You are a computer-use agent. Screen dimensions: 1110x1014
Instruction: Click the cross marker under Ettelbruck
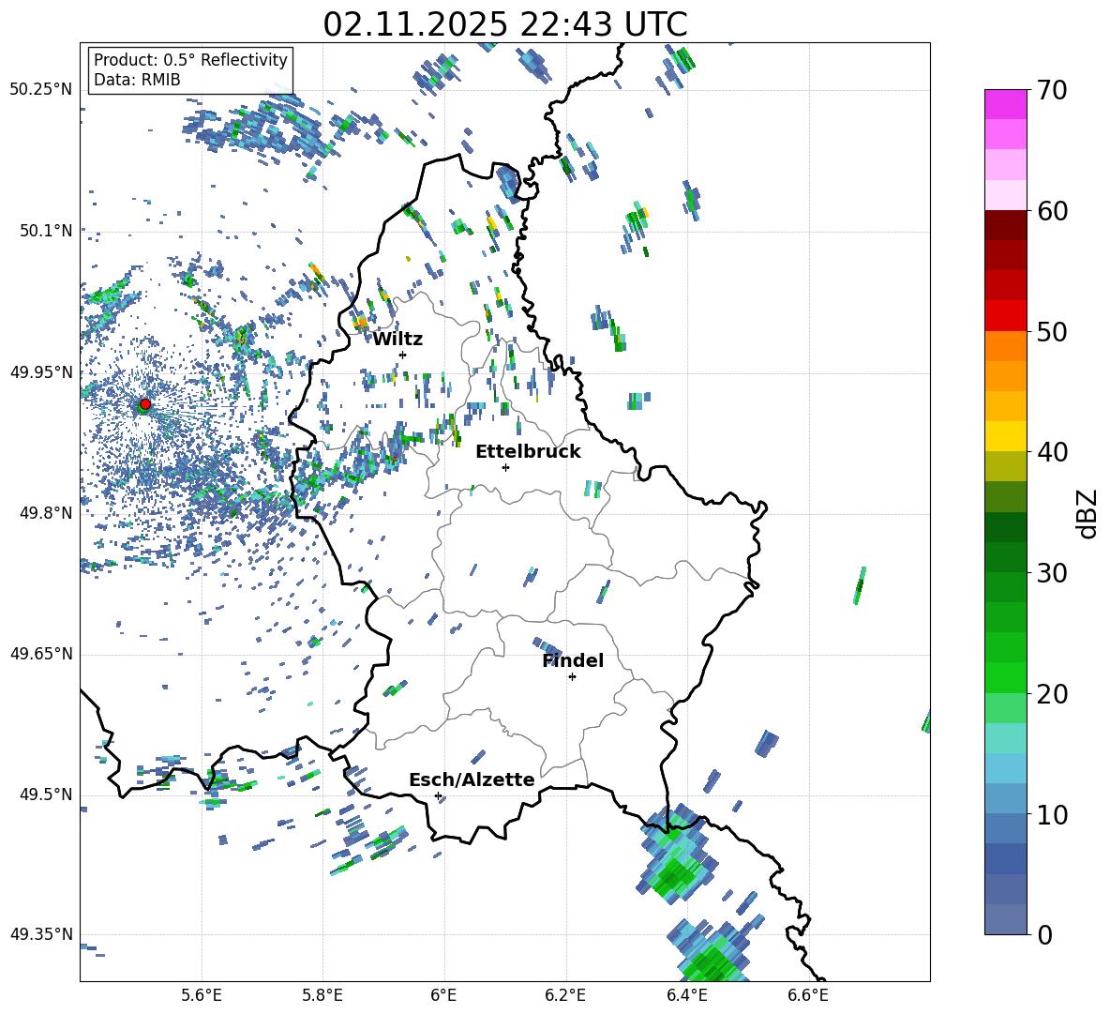(x=505, y=467)
